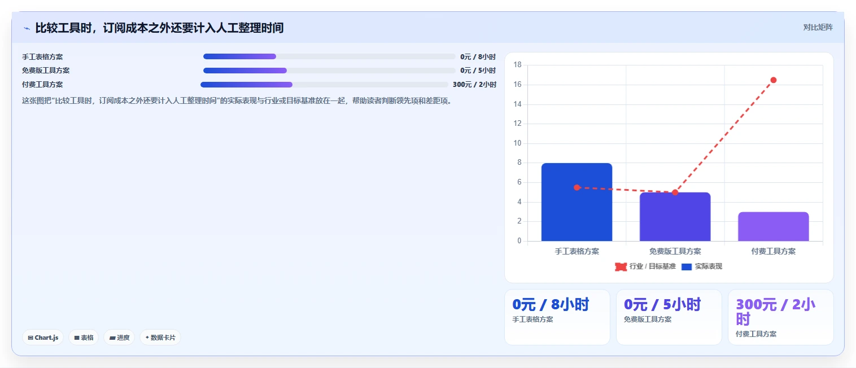Select the Chart.js tag chip
Image resolution: width=856 pixels, height=368 pixels.
(43, 338)
